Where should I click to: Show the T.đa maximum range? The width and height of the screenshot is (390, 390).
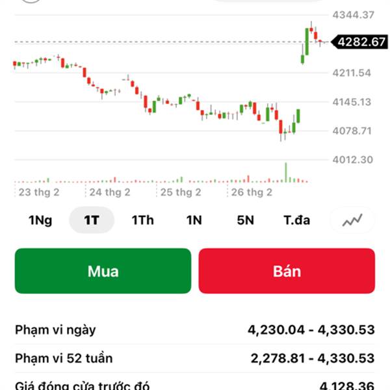(296, 220)
